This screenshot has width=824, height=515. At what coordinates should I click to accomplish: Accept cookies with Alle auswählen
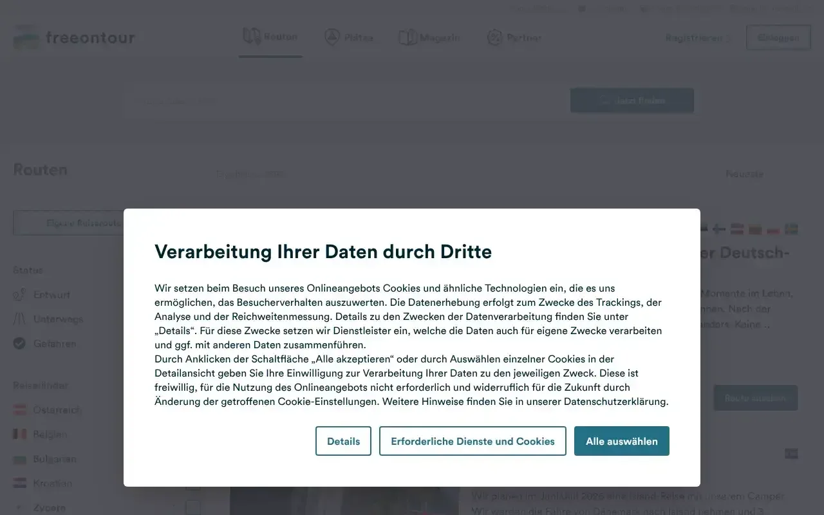pyautogui.click(x=621, y=441)
